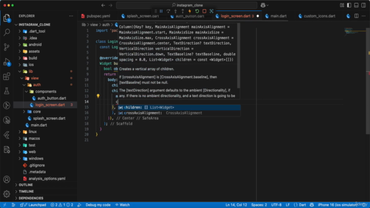The width and height of the screenshot is (370, 208).
Task: Open analysis_options.yaml file
Action: (x=47, y=179)
